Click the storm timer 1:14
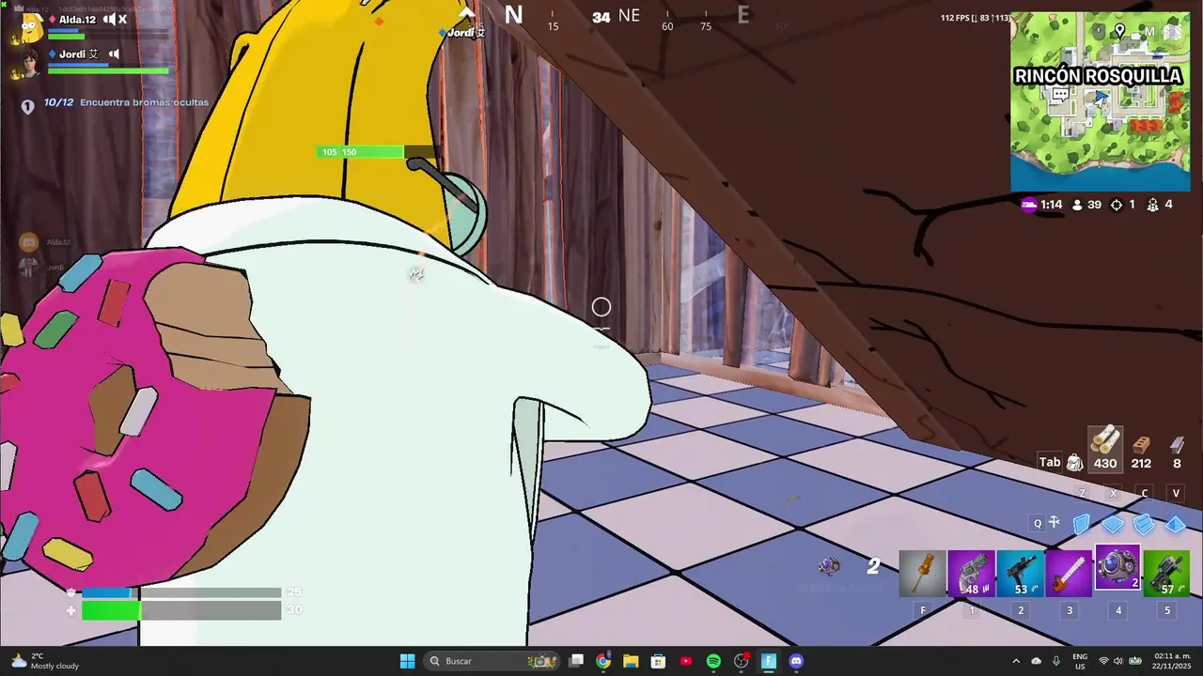1203x676 pixels. click(1041, 205)
